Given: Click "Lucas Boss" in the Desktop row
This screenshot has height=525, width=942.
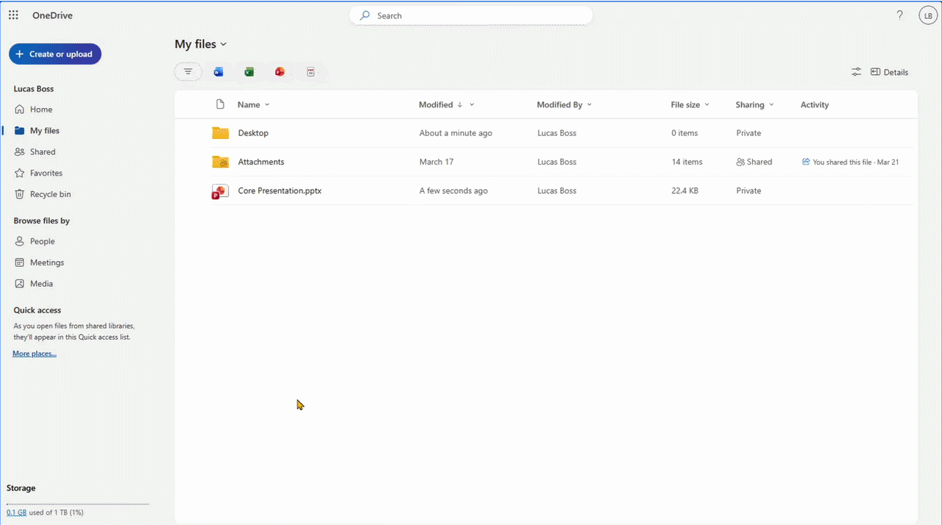Looking at the screenshot, I should (x=557, y=133).
